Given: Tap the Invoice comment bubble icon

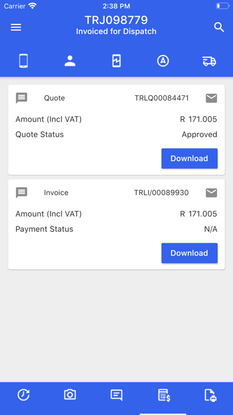Looking at the screenshot, I should pyautogui.click(x=21, y=193).
